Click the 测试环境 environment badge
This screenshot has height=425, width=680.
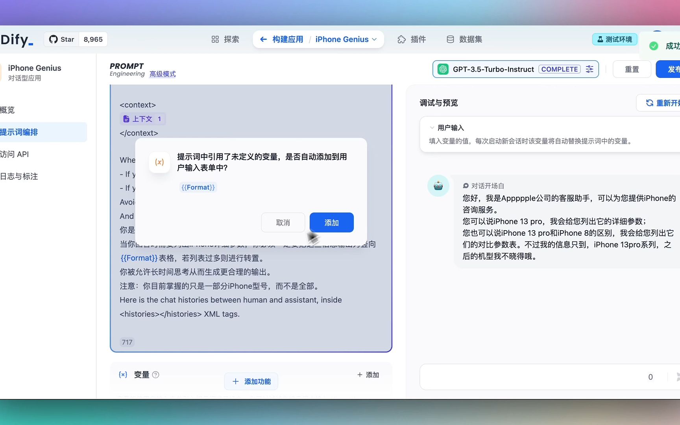point(614,39)
